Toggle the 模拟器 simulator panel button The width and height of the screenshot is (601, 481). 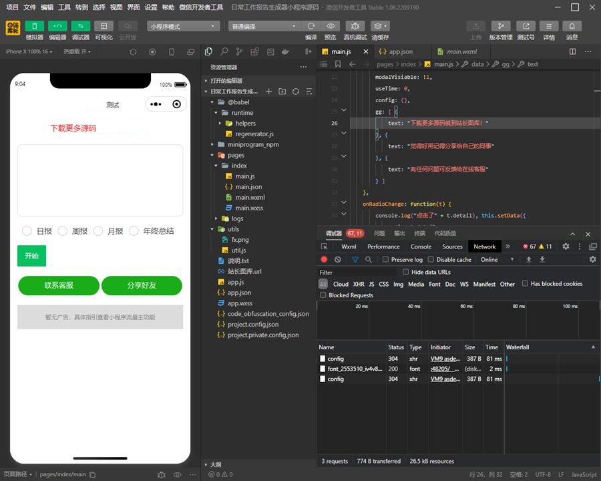point(34,26)
